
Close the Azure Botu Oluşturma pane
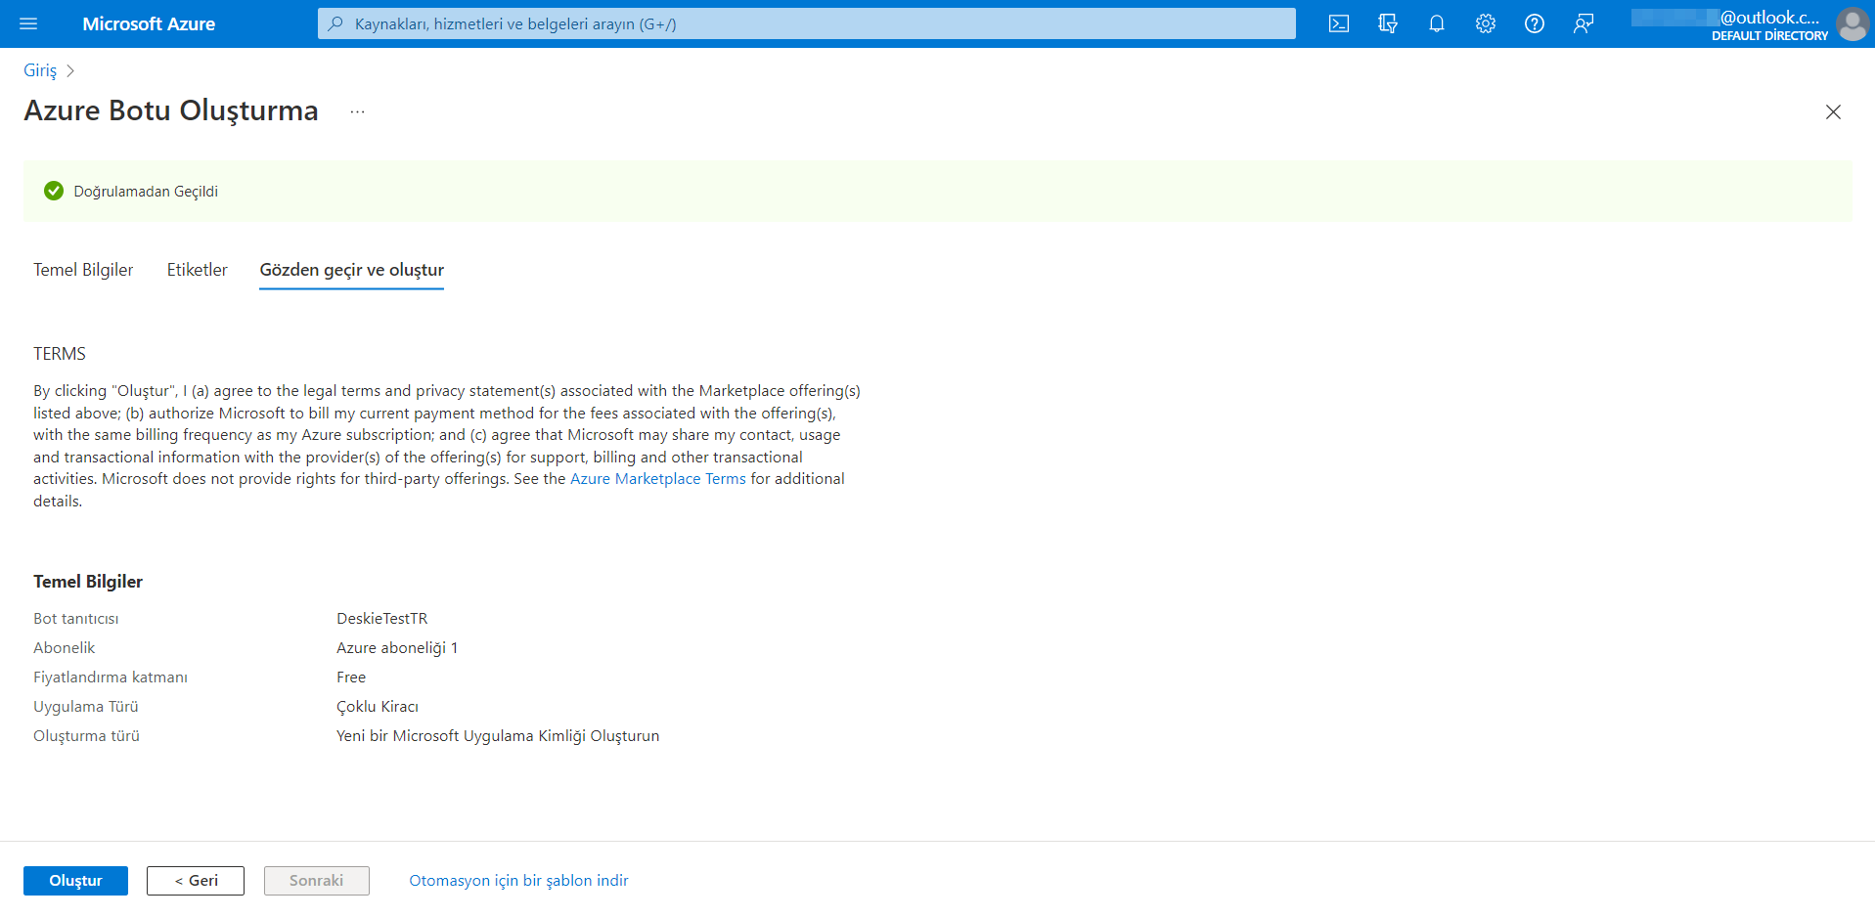click(x=1833, y=111)
